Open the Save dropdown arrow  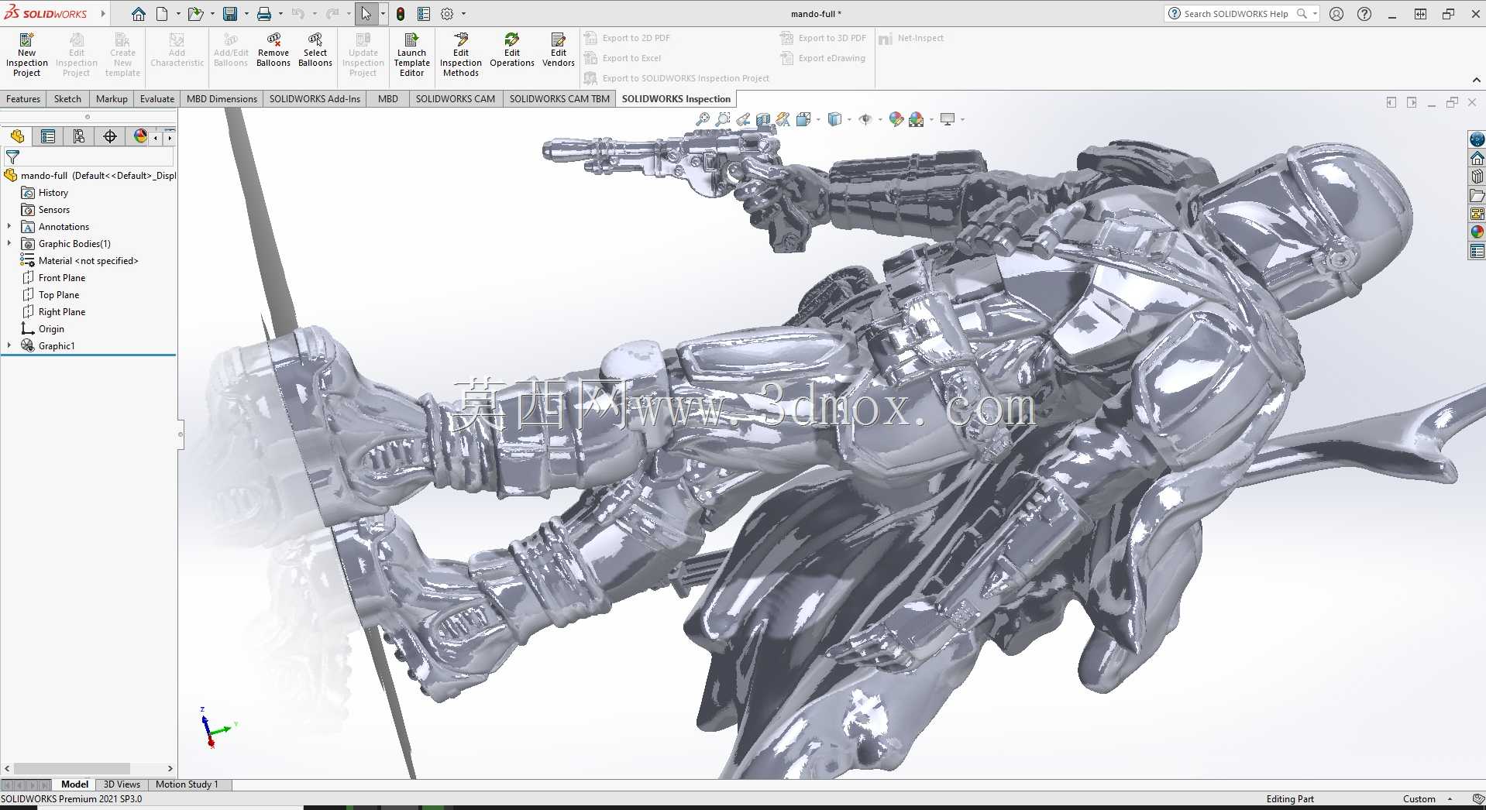tap(246, 14)
